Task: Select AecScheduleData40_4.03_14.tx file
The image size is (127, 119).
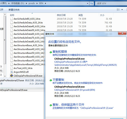Action: tap(29, 26)
